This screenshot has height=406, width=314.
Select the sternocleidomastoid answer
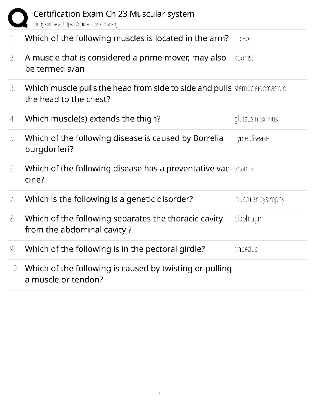pyautogui.click(x=260, y=88)
